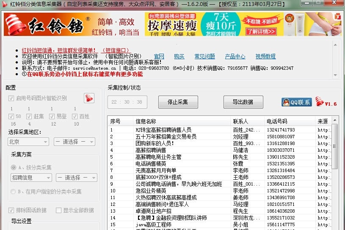Click info panel scroll-down arrow

335,75
